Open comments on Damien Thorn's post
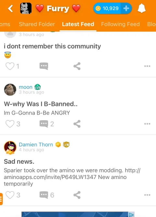 tap(44, 195)
